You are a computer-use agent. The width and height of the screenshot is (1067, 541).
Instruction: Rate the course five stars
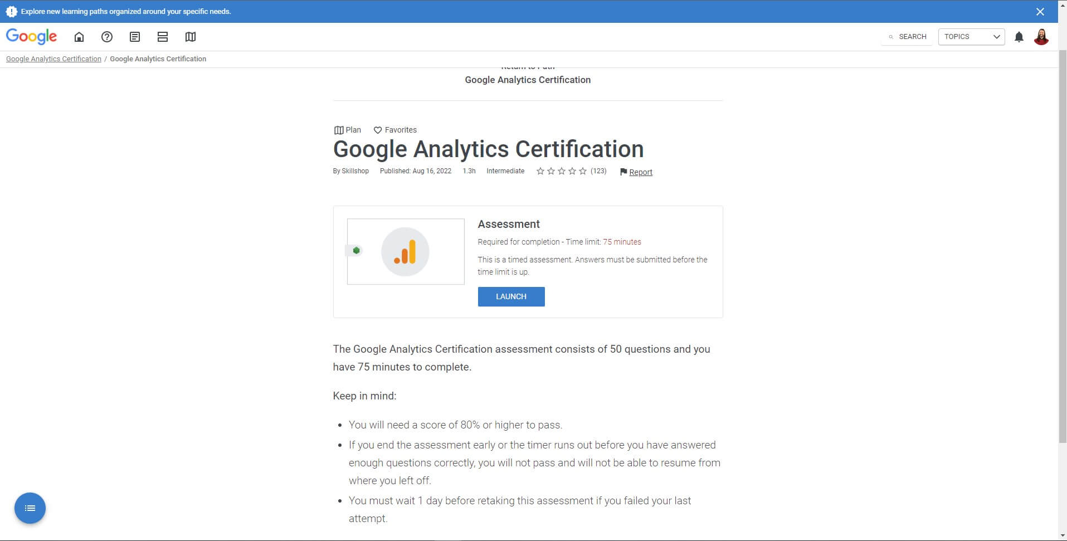click(x=582, y=171)
